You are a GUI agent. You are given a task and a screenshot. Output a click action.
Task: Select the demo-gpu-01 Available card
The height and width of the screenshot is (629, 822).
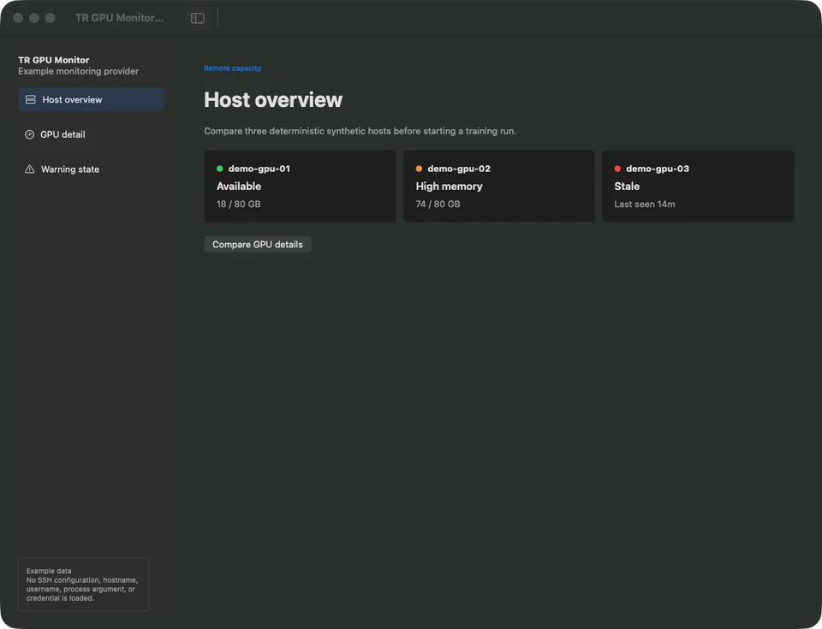tap(300, 186)
